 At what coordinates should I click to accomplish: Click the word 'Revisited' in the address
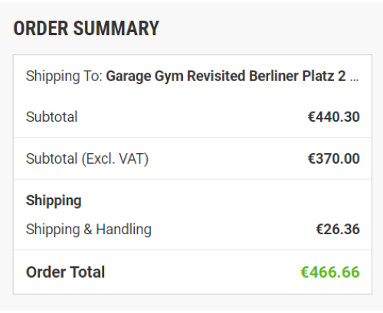(x=216, y=76)
